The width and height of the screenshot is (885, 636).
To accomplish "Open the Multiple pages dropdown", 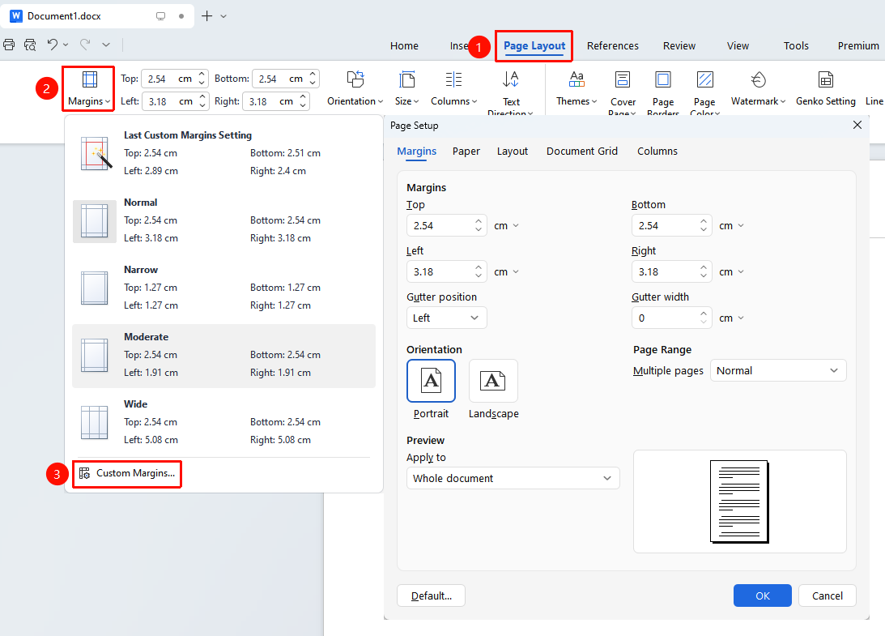I will (778, 370).
